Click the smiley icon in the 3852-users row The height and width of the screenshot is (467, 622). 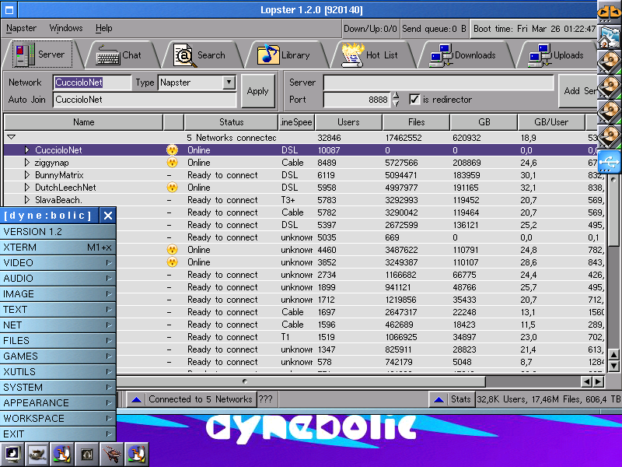point(172,262)
